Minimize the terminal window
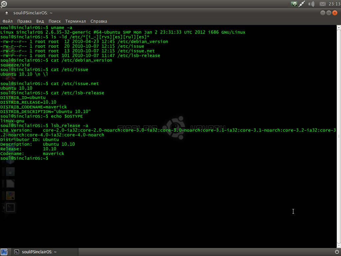The height and width of the screenshot is (256, 341). (323, 13)
